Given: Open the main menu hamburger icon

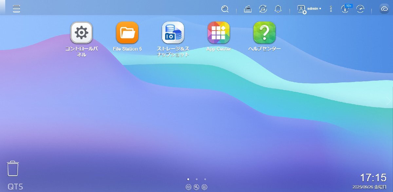Looking at the screenshot, I should [16, 9].
